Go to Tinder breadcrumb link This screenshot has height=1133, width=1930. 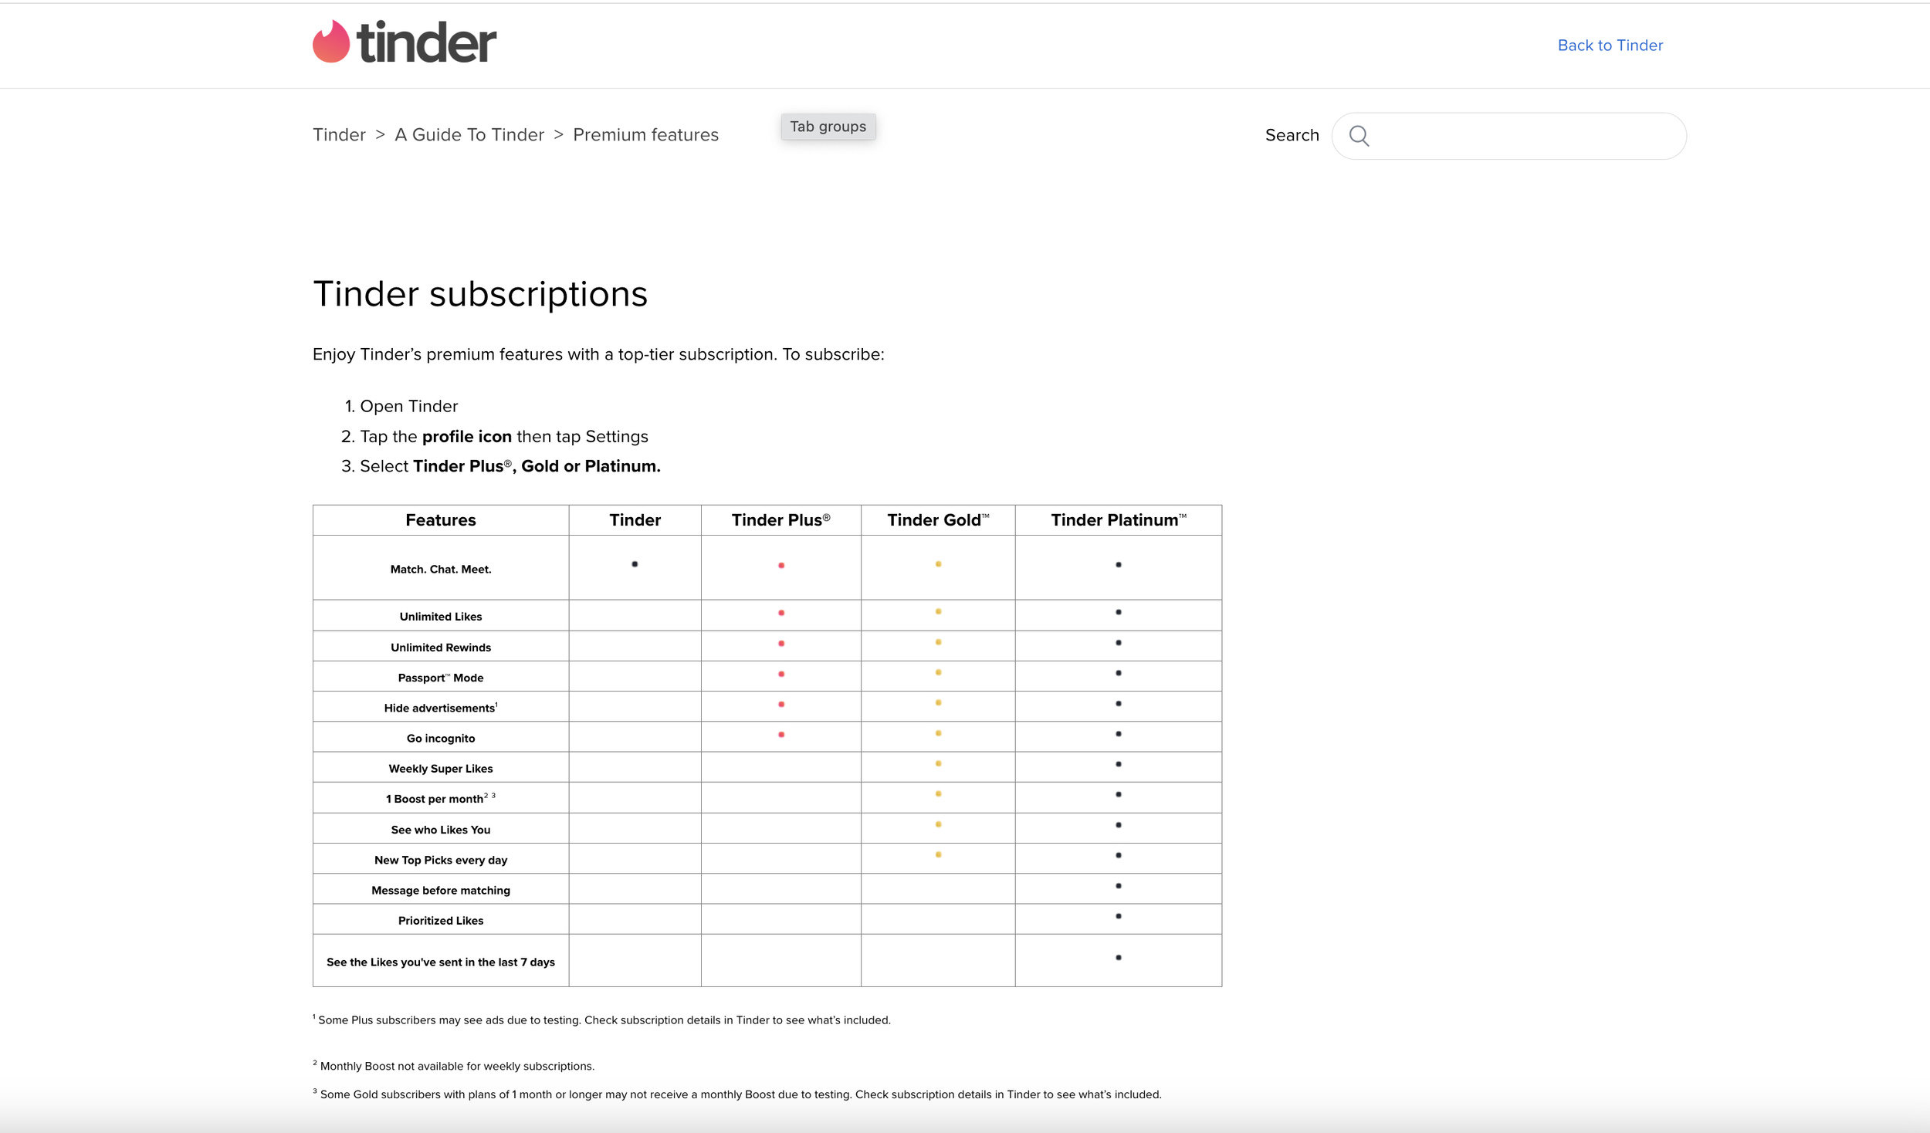[339, 135]
